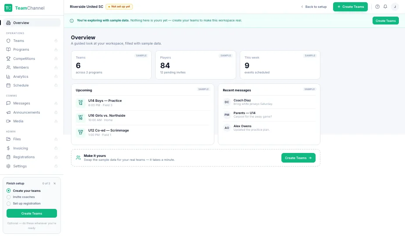
Task: Open the Overview sidebar item
Action: pos(32,23)
